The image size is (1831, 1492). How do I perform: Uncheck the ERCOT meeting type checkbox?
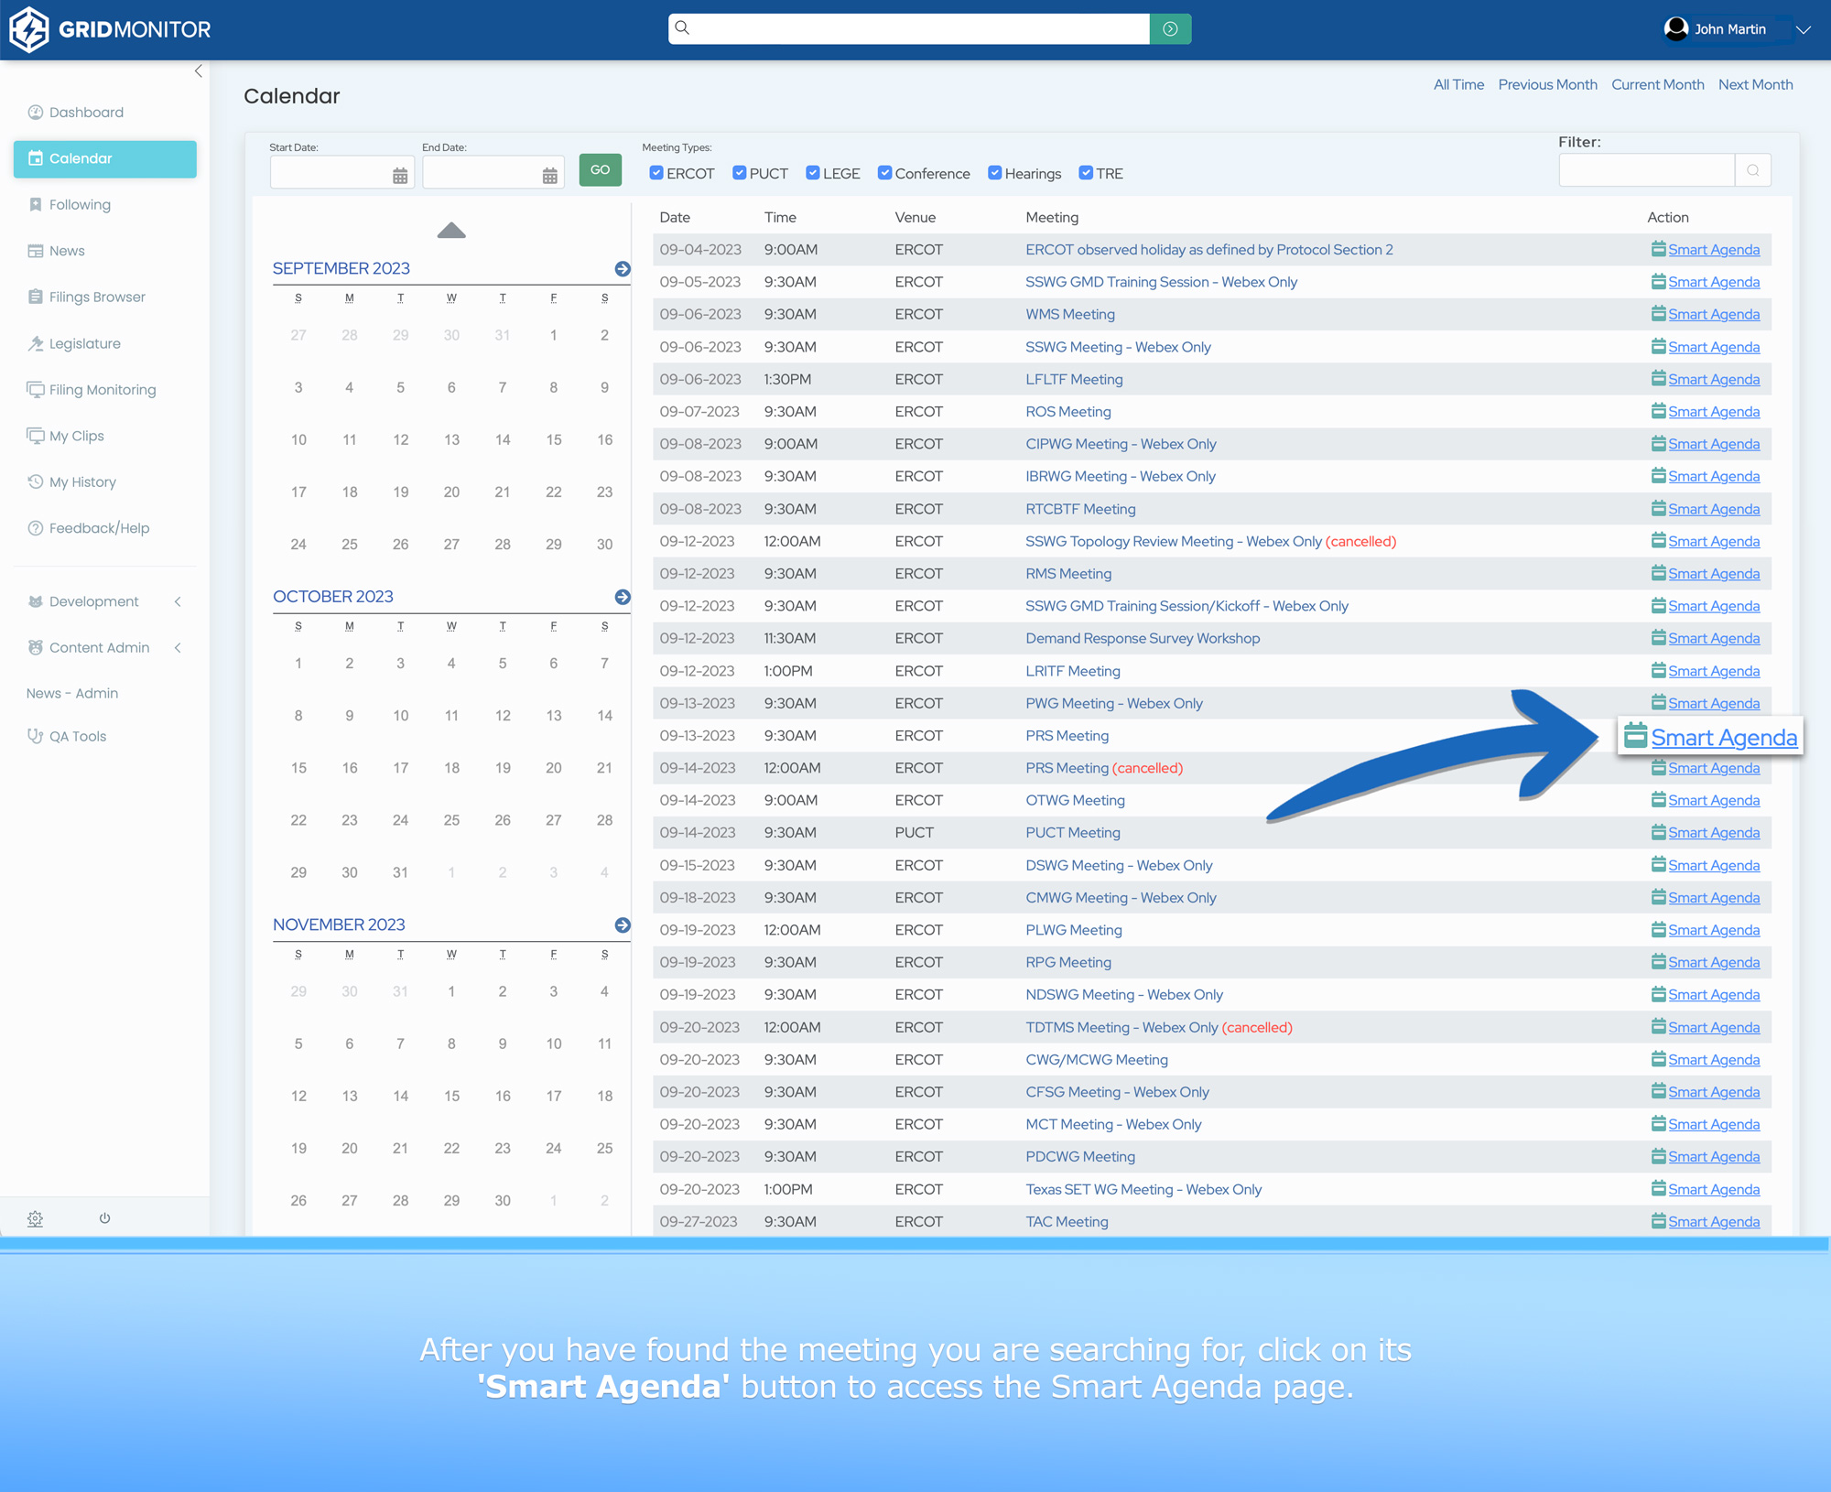click(656, 173)
